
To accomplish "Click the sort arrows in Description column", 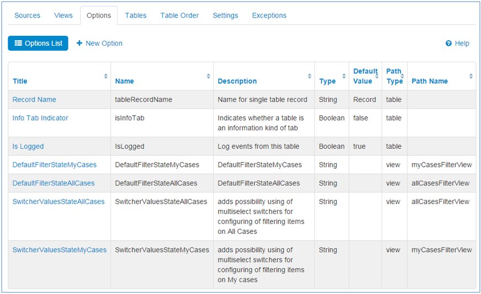I will coord(309,77).
